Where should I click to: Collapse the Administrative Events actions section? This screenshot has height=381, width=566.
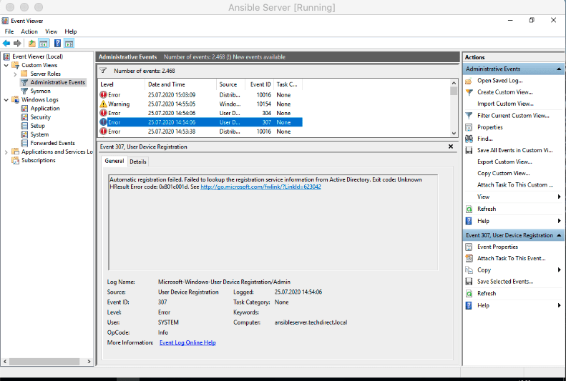tap(559, 69)
